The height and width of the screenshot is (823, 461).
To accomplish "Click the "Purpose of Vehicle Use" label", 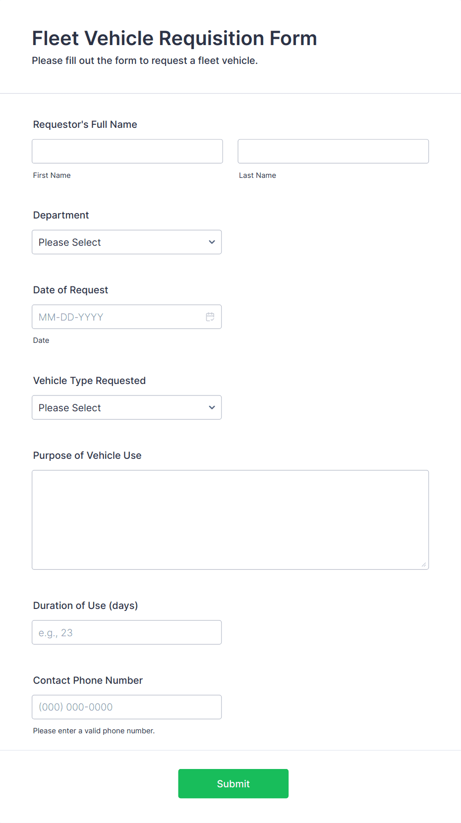I will point(87,455).
